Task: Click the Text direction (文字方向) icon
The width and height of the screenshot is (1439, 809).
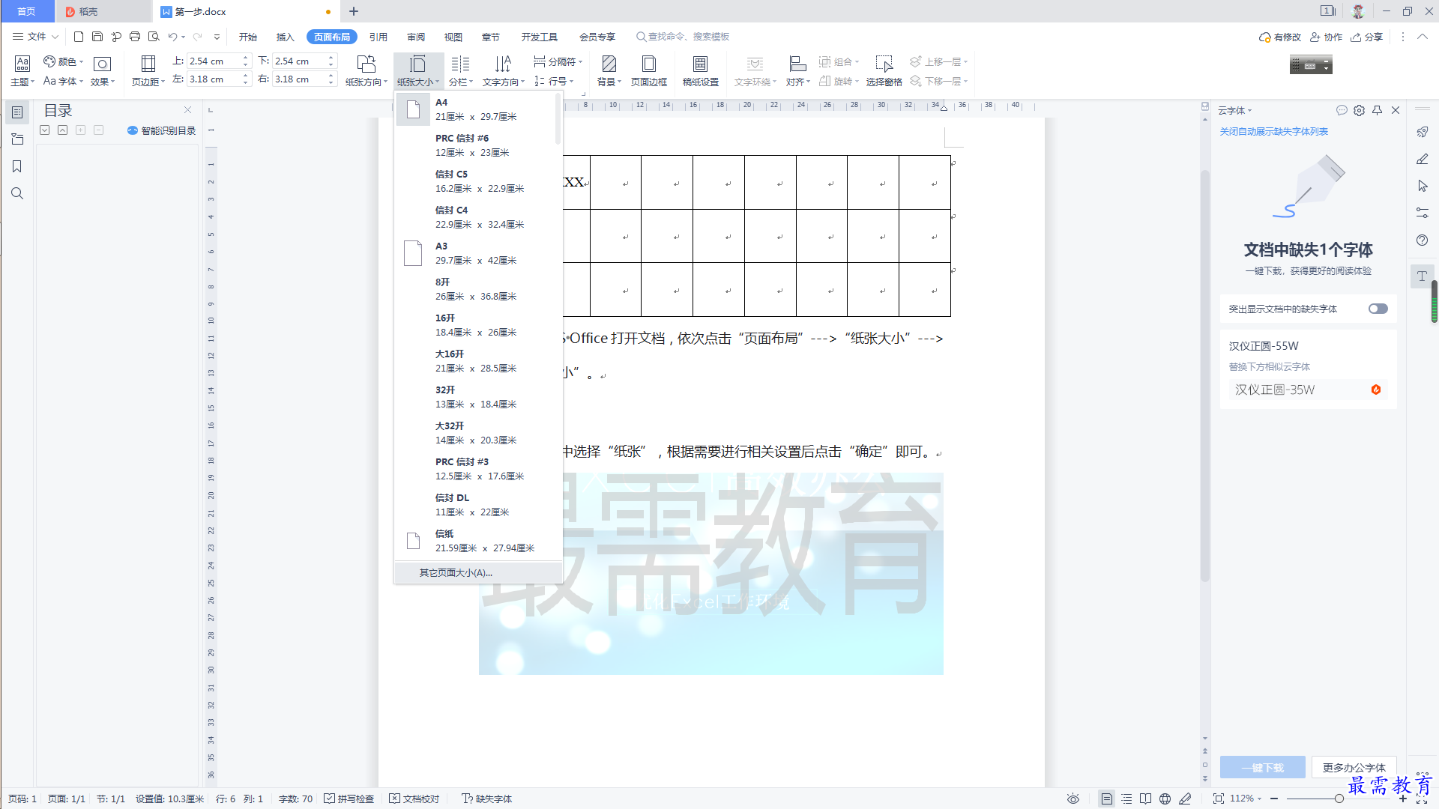Action: click(503, 64)
